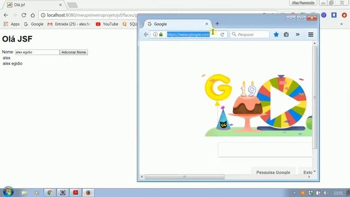
Task: Click the Google search input box
Action: coord(265,149)
